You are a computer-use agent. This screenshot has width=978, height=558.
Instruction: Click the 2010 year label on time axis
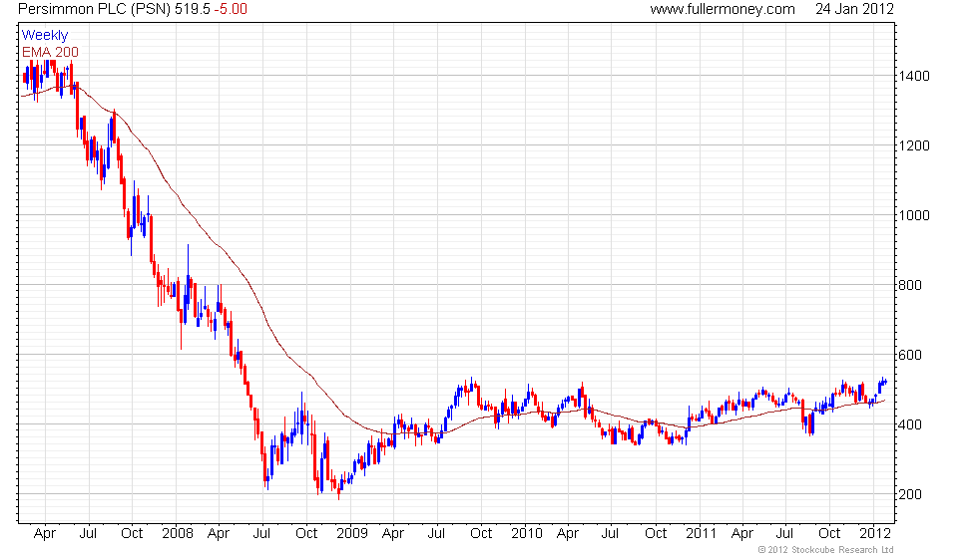tap(527, 534)
